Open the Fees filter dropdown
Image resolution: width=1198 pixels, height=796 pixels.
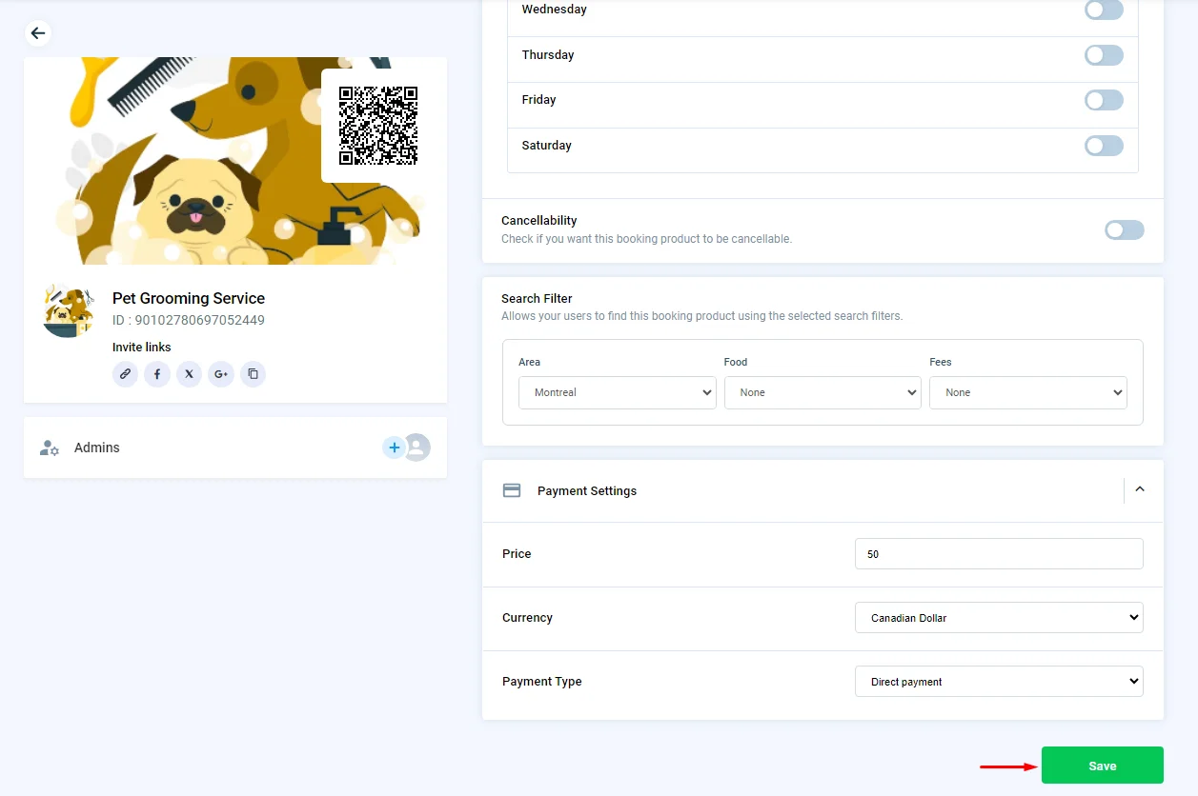point(1028,392)
